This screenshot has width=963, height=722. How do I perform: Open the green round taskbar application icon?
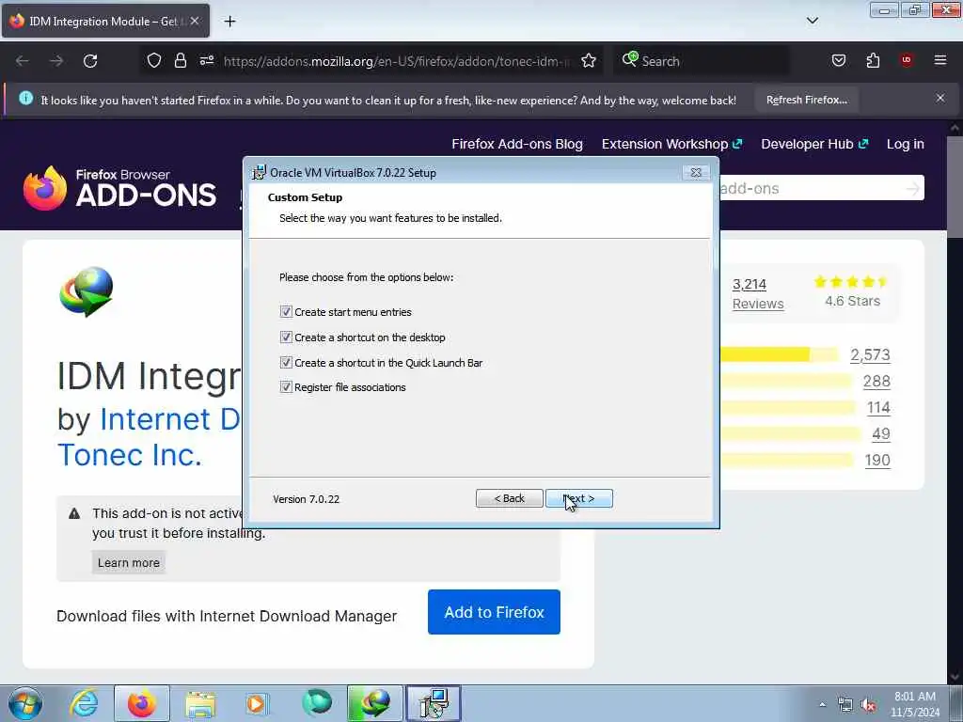click(x=317, y=703)
